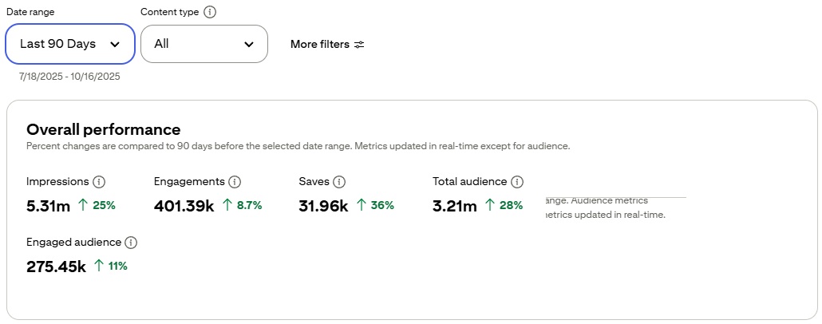The image size is (822, 324).
Task: Select the 401.39k Engagements figure
Action: pos(184,206)
